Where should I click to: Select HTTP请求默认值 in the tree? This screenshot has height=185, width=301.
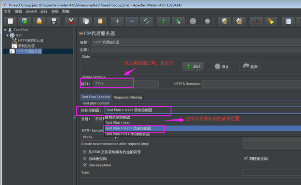pos(30,40)
